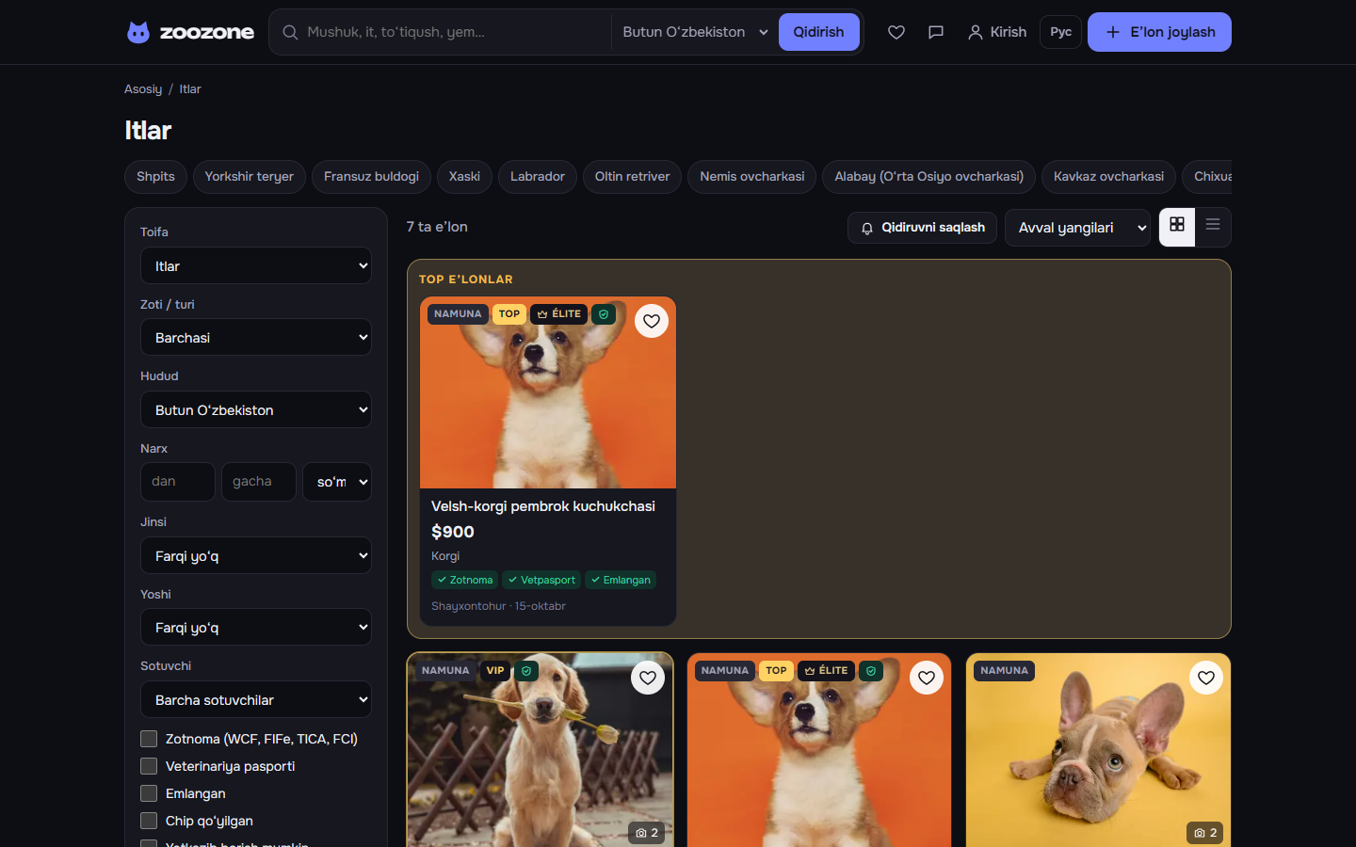Click Qidiruvni saqlash button
This screenshot has width=1356, height=847.
(x=922, y=228)
